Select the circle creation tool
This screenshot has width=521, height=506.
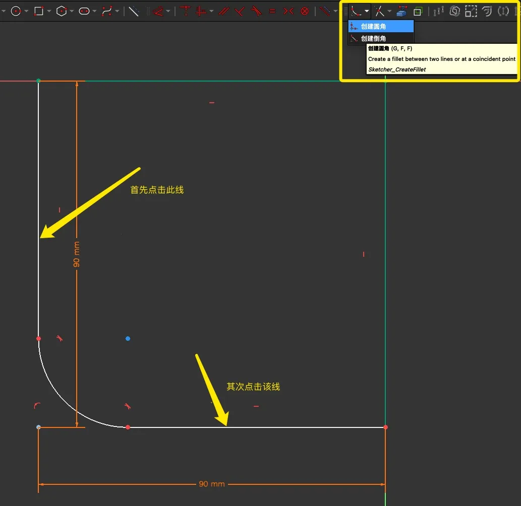click(16, 11)
